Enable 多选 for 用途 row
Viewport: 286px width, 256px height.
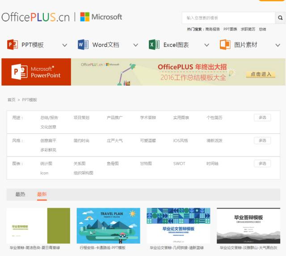click(262, 118)
